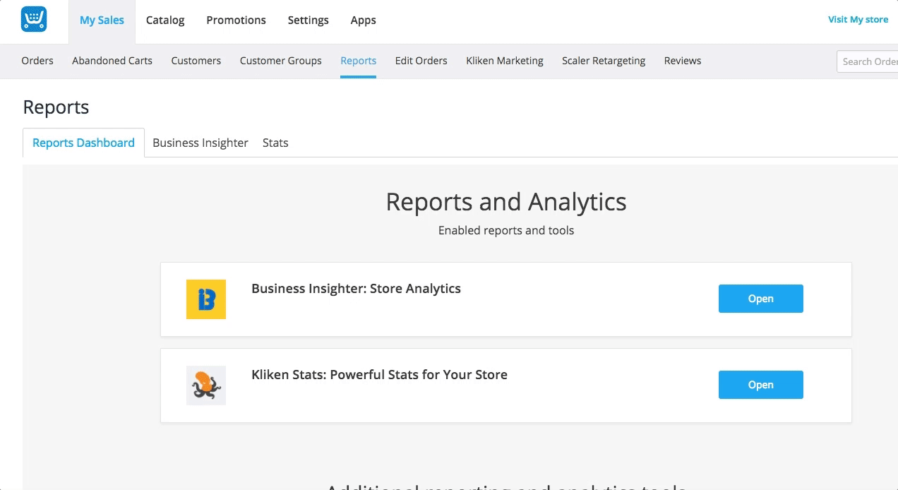
Task: Focus the Search Orders input field
Action: point(868,61)
